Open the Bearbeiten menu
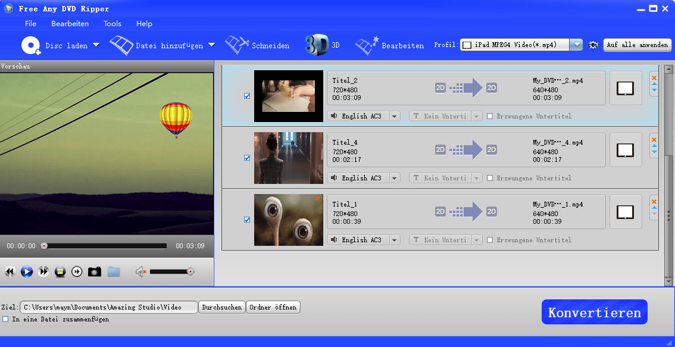 coord(70,24)
